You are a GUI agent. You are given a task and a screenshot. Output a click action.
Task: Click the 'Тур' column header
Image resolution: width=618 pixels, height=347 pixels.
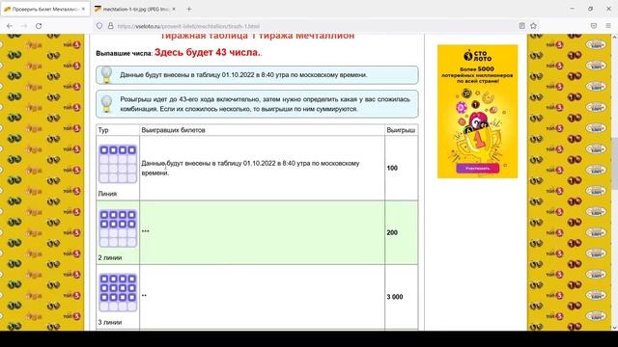click(103, 130)
